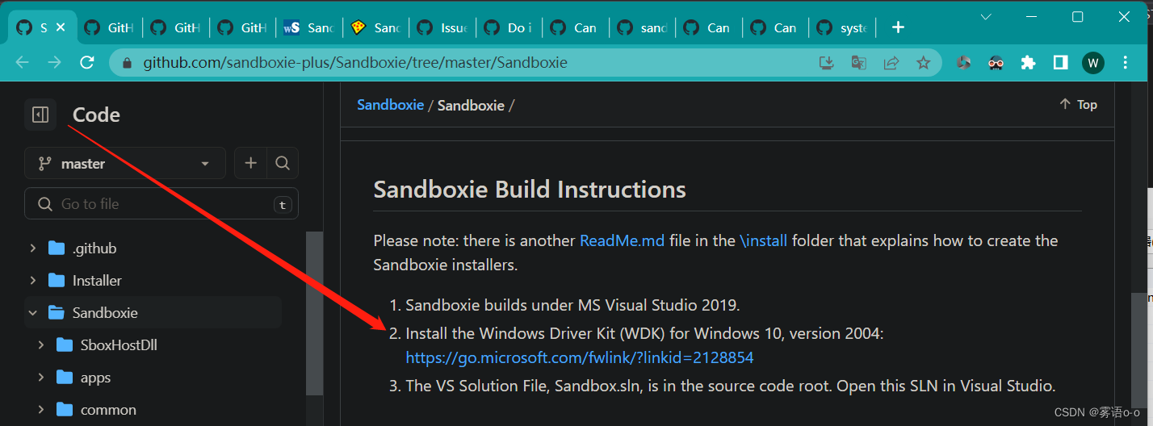The image size is (1153, 426).
Task: Click the lock site information icon
Action: click(126, 62)
